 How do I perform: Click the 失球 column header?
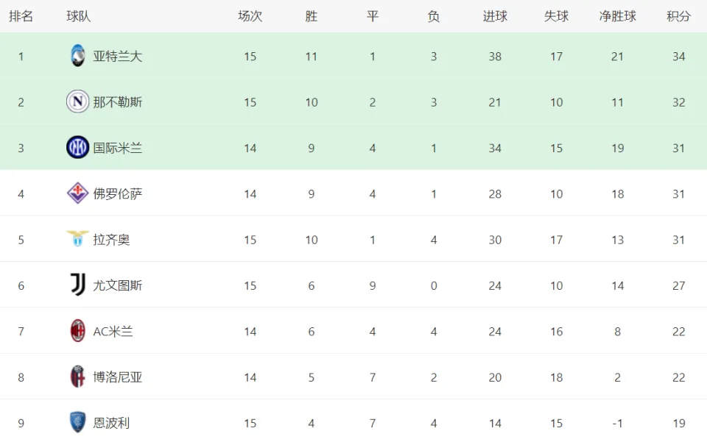pyautogui.click(x=556, y=16)
